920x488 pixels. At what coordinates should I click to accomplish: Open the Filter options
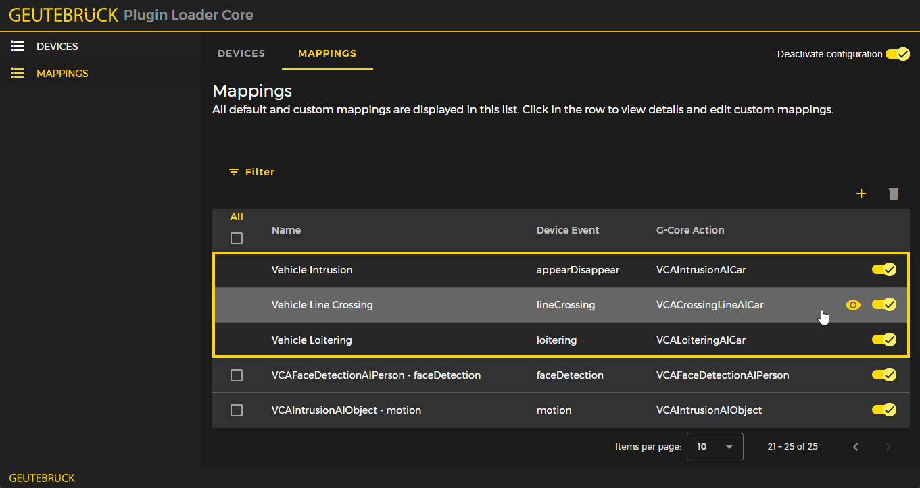pos(251,171)
